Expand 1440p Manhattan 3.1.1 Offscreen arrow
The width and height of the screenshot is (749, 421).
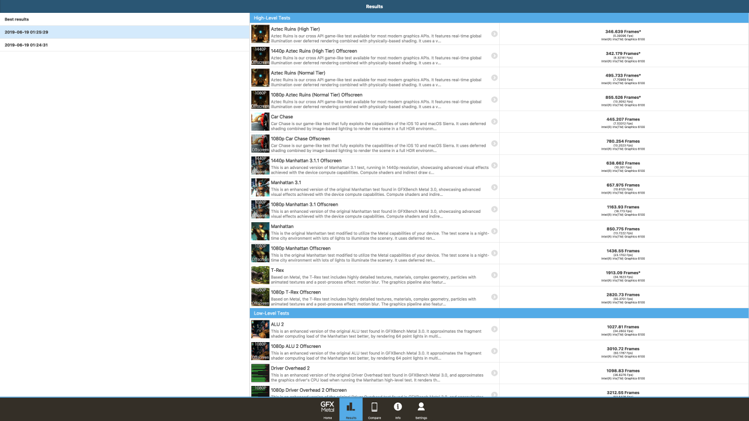point(494,165)
